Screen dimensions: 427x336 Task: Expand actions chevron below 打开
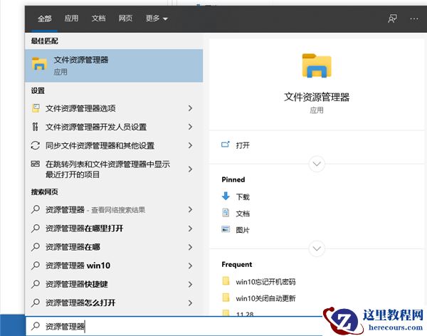click(317, 164)
